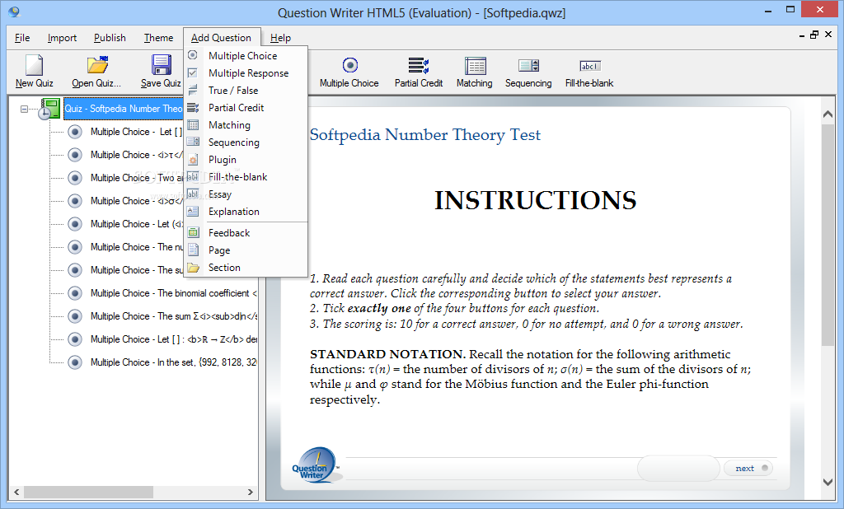The image size is (844, 509).
Task: Click the Fill-the-blank toolbar icon
Action: pos(590,66)
